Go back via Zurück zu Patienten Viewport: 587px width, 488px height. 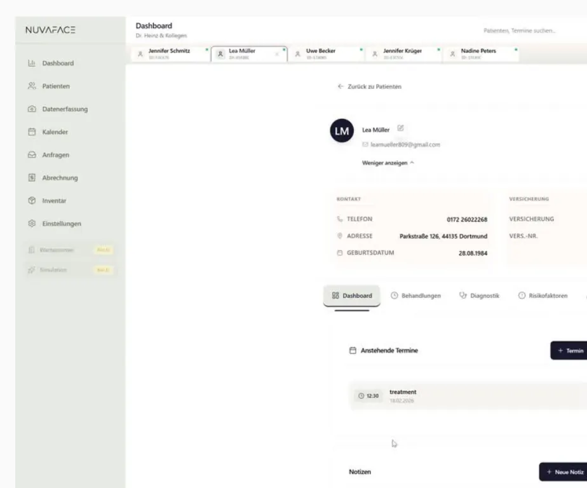point(370,86)
